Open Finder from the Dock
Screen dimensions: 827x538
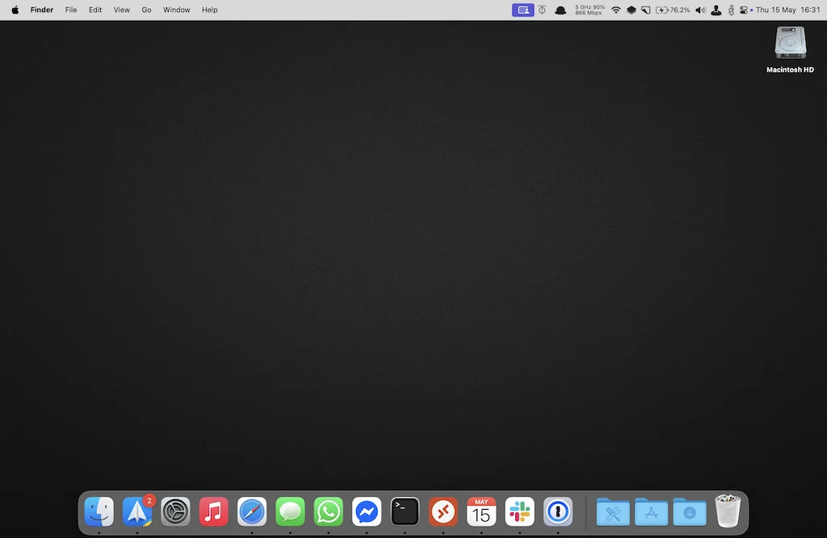[x=99, y=511]
